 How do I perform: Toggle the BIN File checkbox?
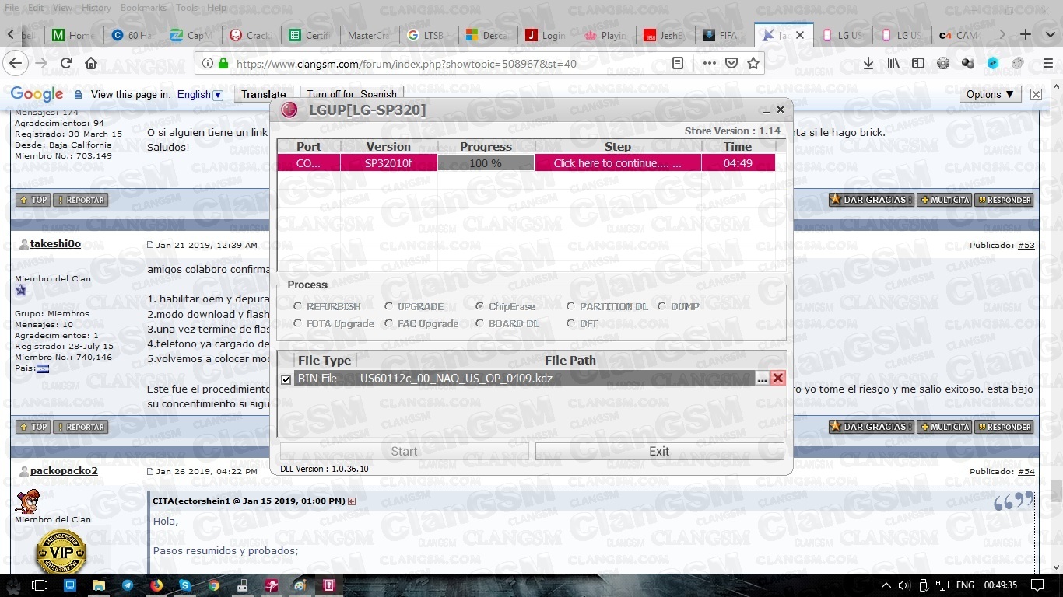point(286,379)
